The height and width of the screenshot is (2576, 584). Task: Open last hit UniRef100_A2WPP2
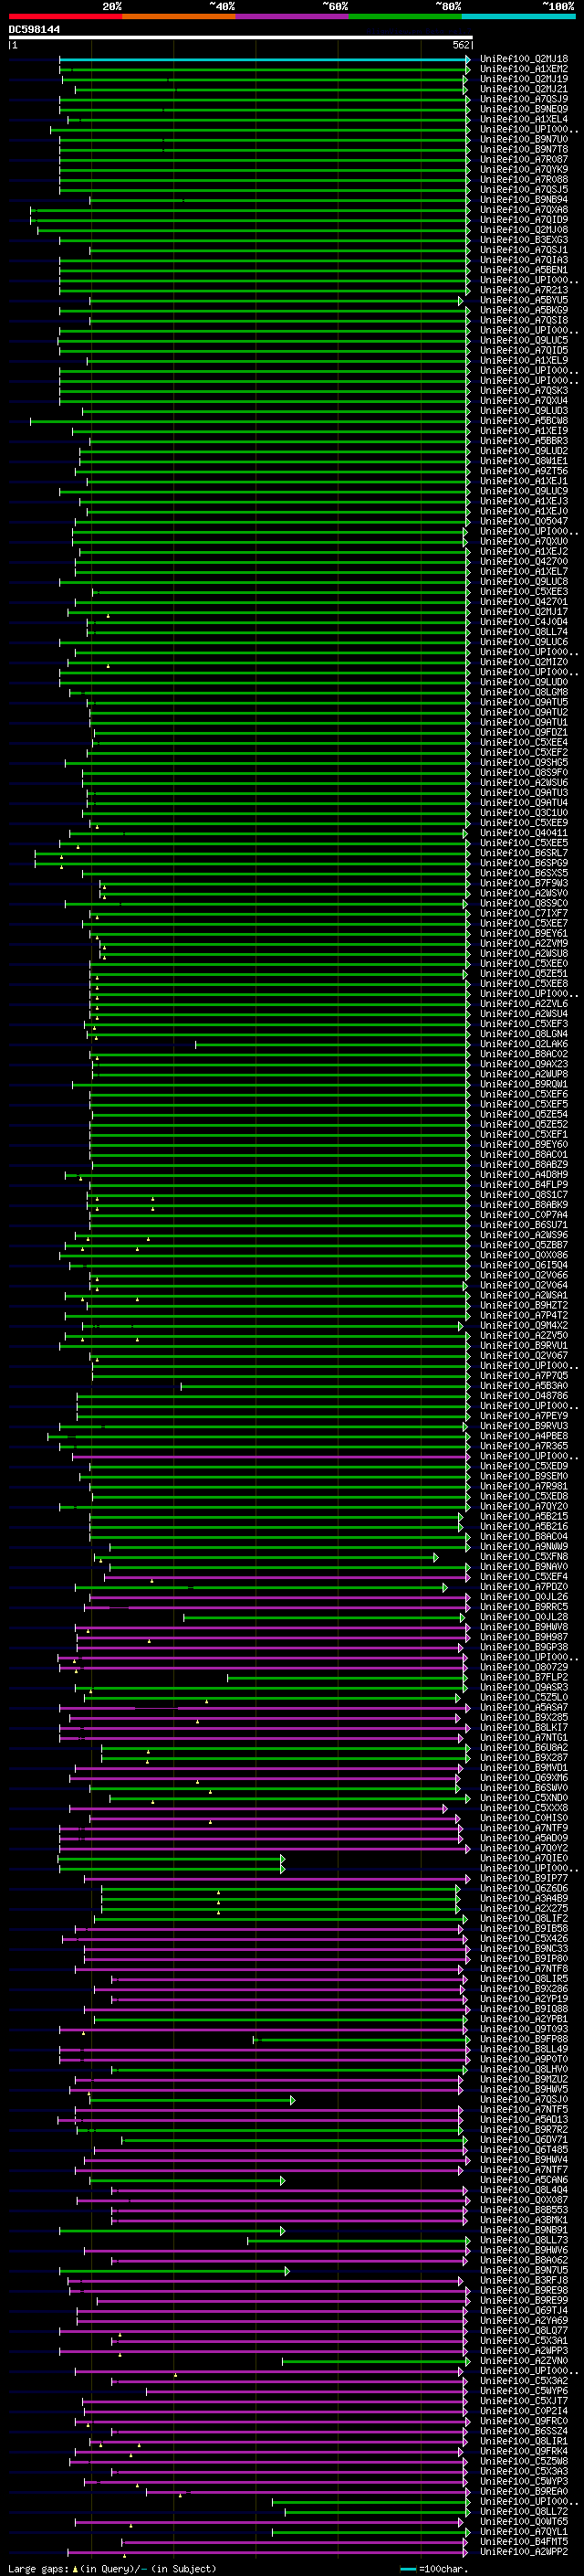[524, 2552]
